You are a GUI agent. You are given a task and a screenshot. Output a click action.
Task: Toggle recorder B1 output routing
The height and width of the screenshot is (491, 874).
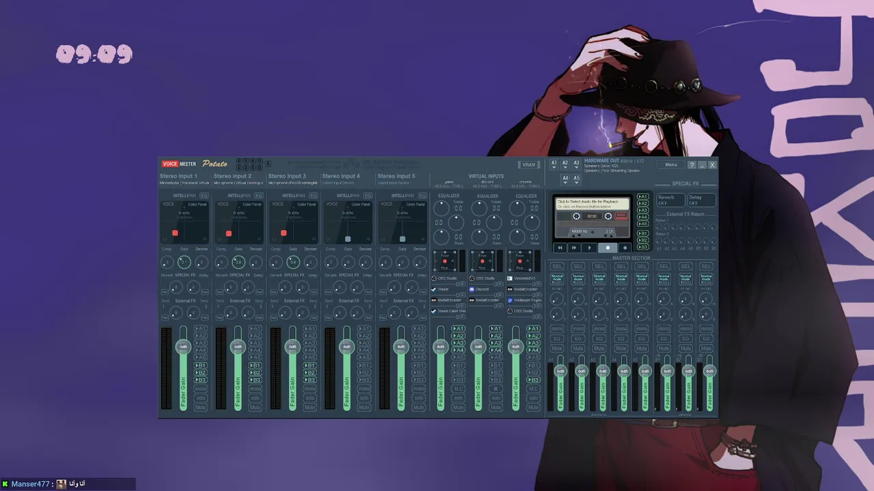[643, 233]
